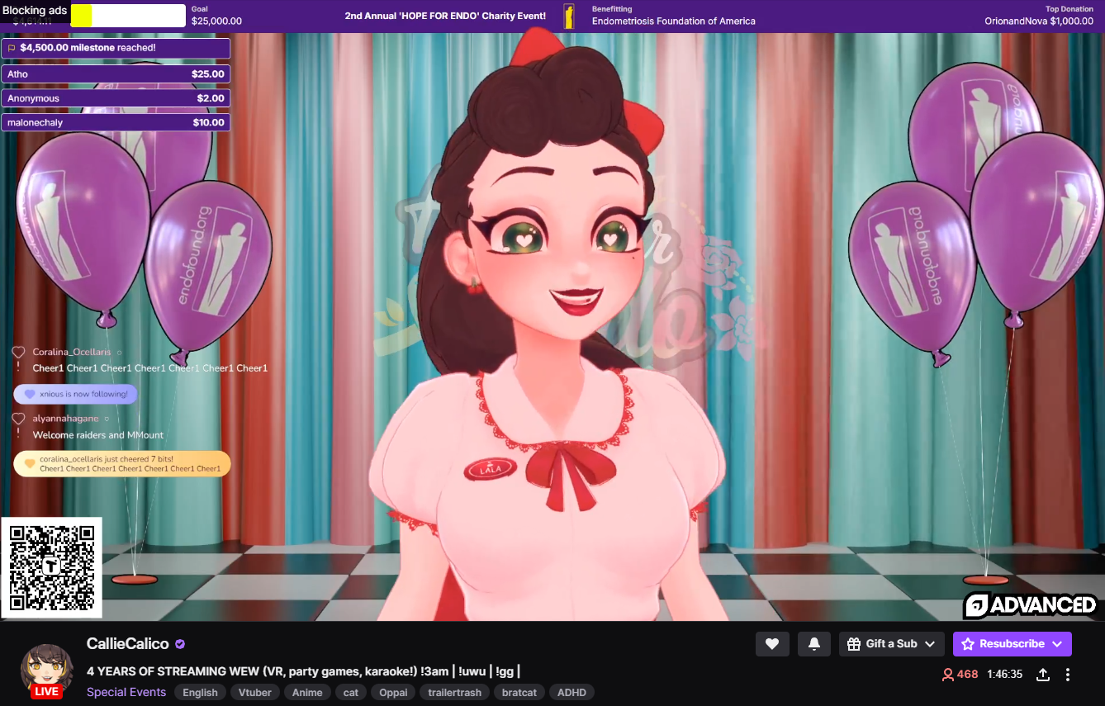The image size is (1105, 706).
Task: Select the Oppai tag
Action: pyautogui.click(x=393, y=693)
